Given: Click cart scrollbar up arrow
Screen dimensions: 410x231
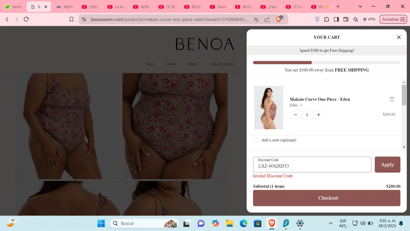Looking at the screenshot, I should pos(404,82).
